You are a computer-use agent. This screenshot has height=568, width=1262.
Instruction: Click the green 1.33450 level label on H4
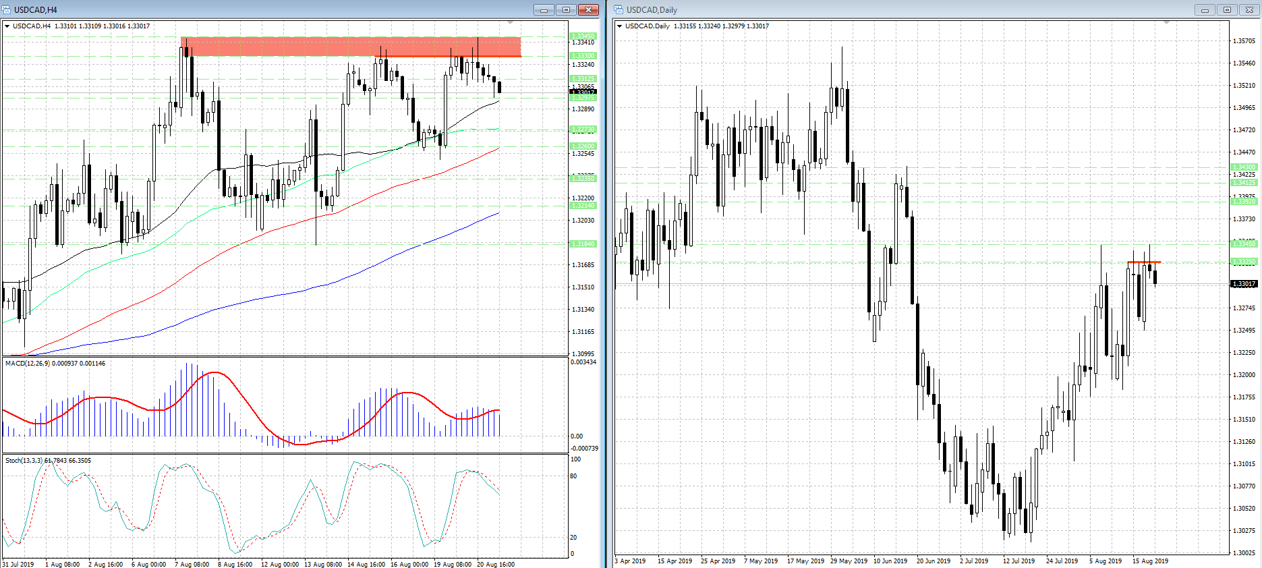point(583,36)
